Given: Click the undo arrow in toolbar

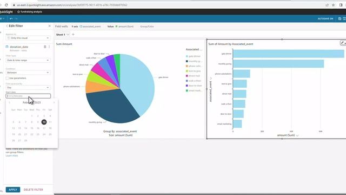Looking at the screenshot, I should tap(11, 19).
